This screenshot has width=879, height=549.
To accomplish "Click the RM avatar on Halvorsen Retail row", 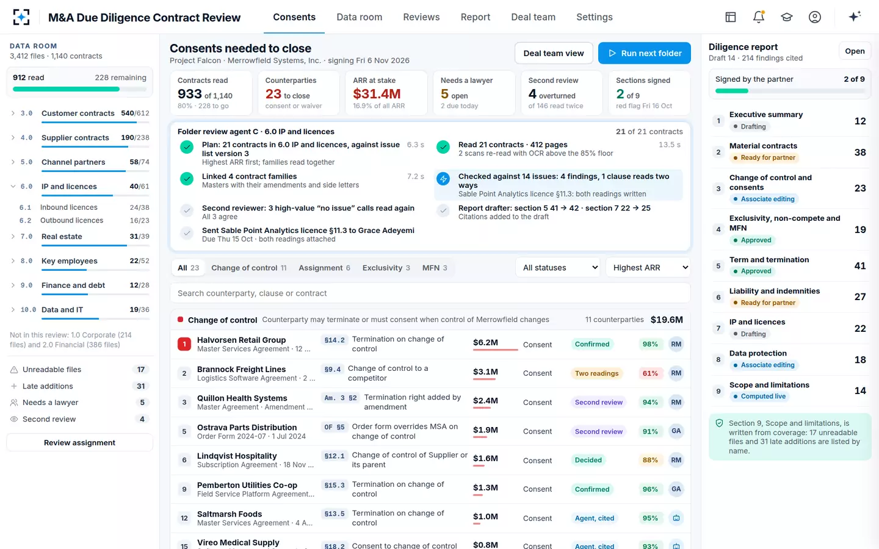I will [676, 344].
